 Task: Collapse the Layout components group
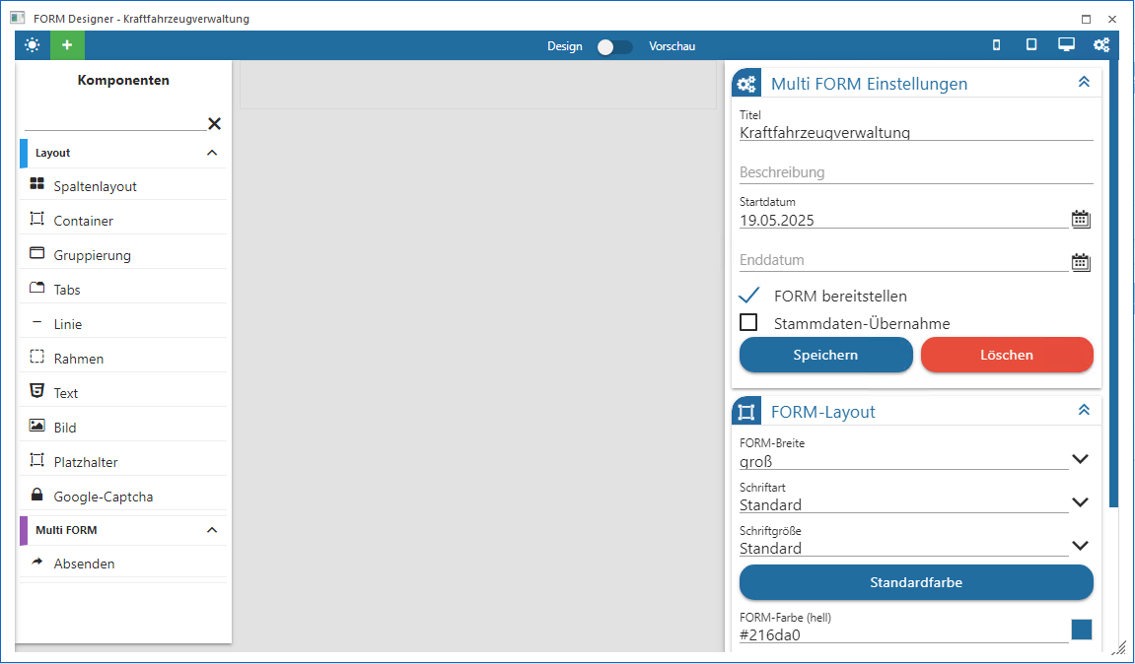212,153
